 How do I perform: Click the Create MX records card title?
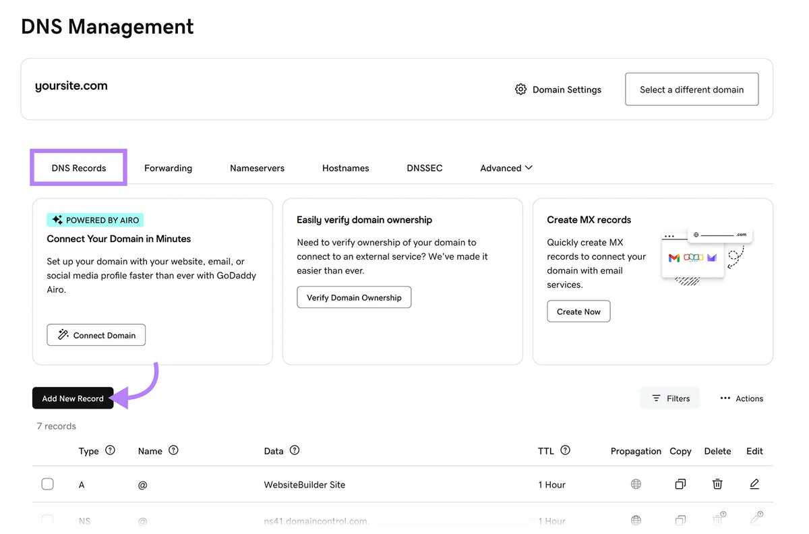click(x=589, y=220)
